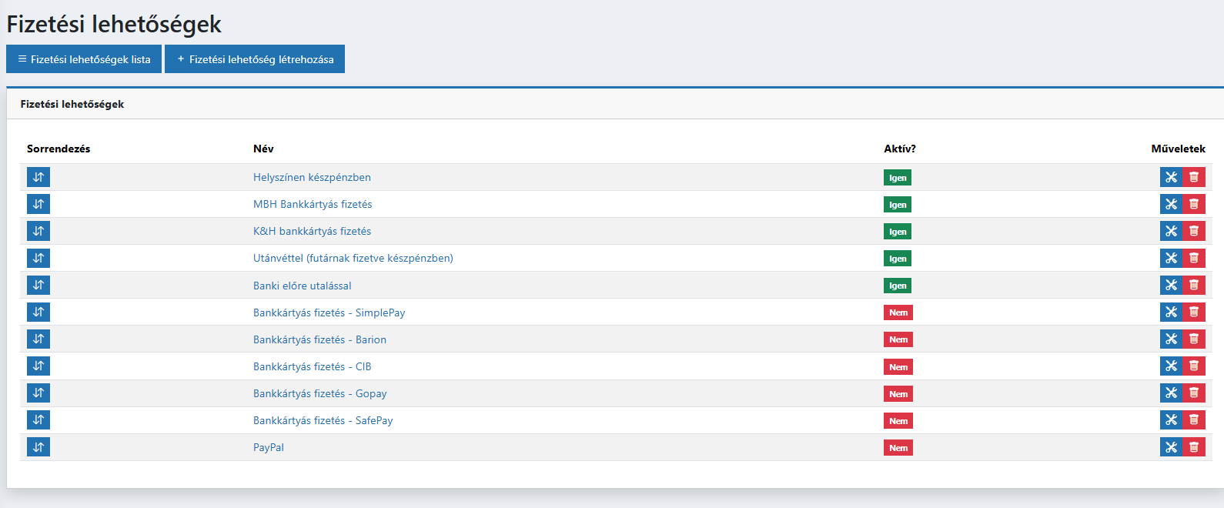Click the Név column header
1224x508 pixels.
click(263, 149)
